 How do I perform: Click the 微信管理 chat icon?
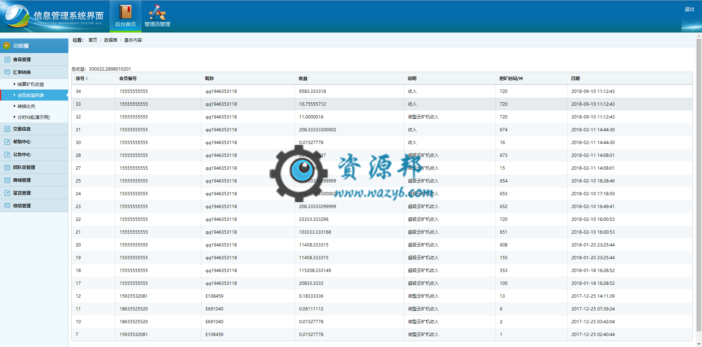tap(7, 205)
